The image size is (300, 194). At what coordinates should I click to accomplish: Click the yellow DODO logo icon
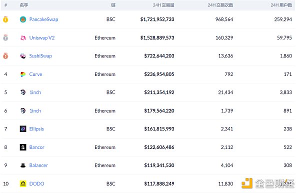23,183
